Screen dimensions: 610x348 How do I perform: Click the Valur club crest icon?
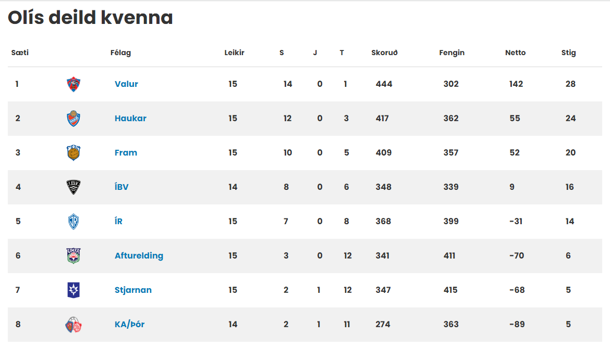(74, 84)
